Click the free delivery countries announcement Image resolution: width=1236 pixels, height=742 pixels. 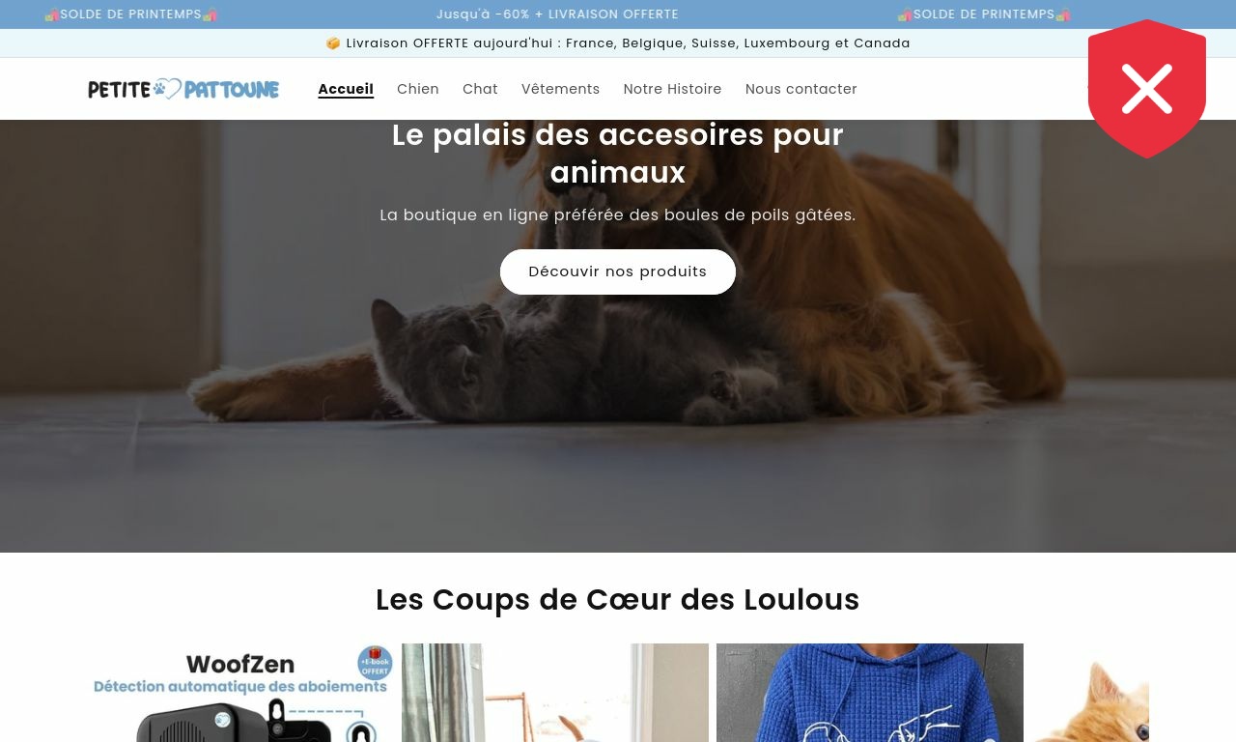point(618,43)
